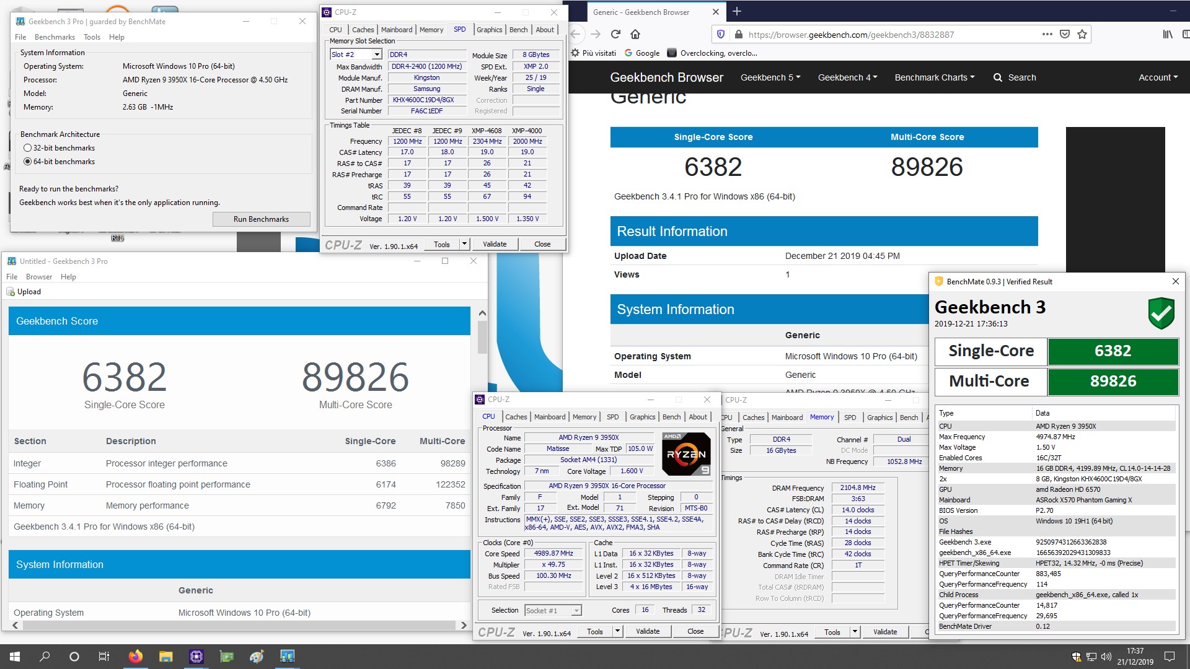Open the graphics card app in taskbar
The image size is (1190, 669).
coord(227,656)
